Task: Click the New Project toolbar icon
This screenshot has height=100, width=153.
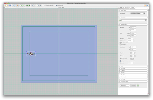Action: point(6,5)
